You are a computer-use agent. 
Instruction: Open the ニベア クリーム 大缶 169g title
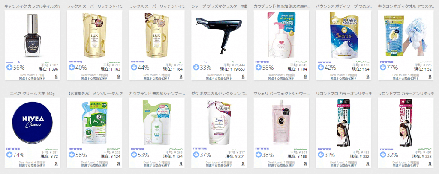tap(32, 94)
